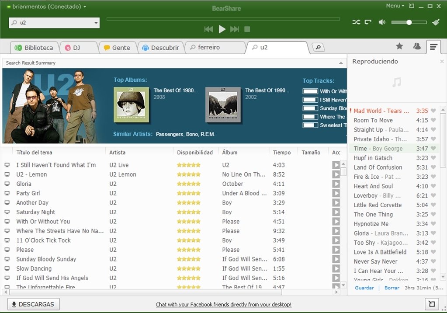Close the Reproduciendo panel
The width and height of the screenshot is (447, 313).
tap(442, 61)
